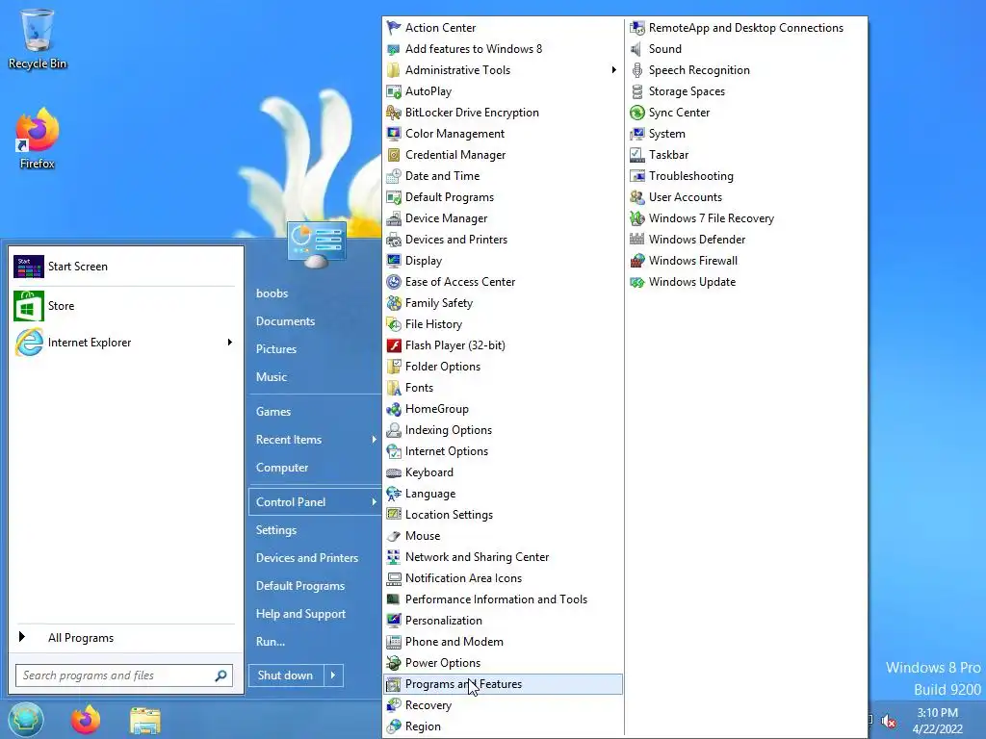
Task: Open RemoteApp and Desktop Connections
Action: [x=747, y=28]
